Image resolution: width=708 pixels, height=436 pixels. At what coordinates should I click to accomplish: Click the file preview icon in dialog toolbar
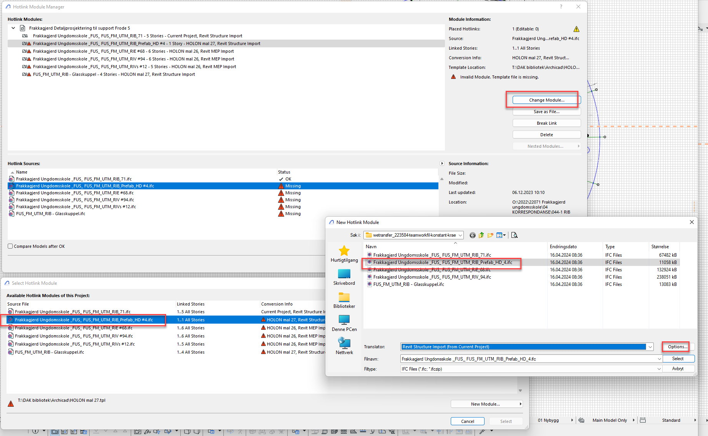click(x=515, y=235)
